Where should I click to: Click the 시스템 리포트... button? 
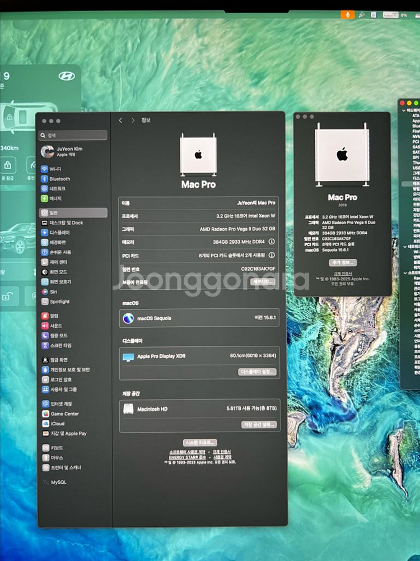(x=200, y=443)
